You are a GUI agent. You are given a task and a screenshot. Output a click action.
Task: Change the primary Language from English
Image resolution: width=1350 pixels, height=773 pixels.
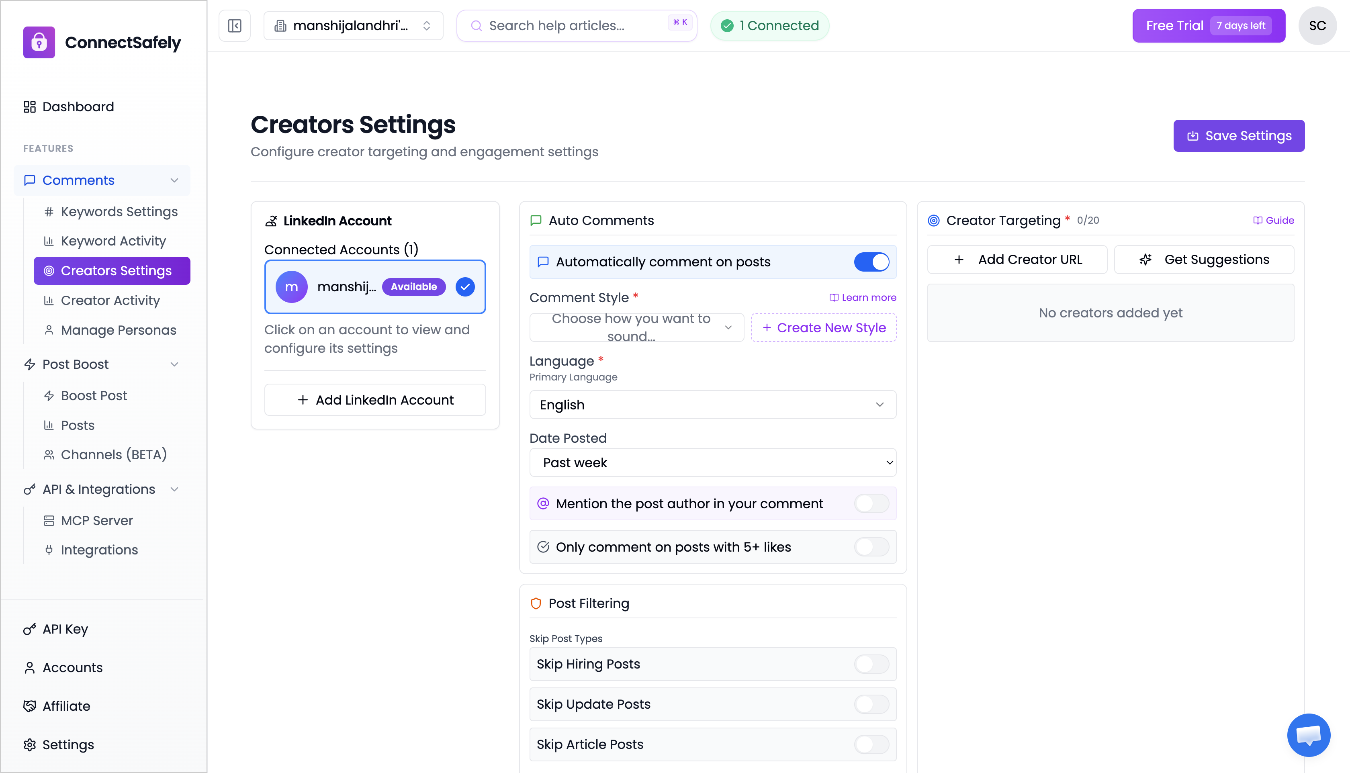click(x=712, y=405)
